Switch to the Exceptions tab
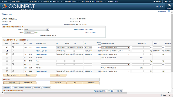 point(46,88)
